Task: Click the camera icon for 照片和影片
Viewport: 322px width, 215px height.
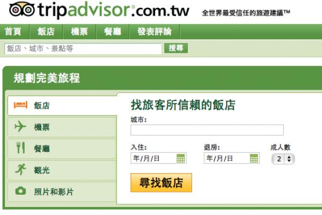Action: (20, 191)
